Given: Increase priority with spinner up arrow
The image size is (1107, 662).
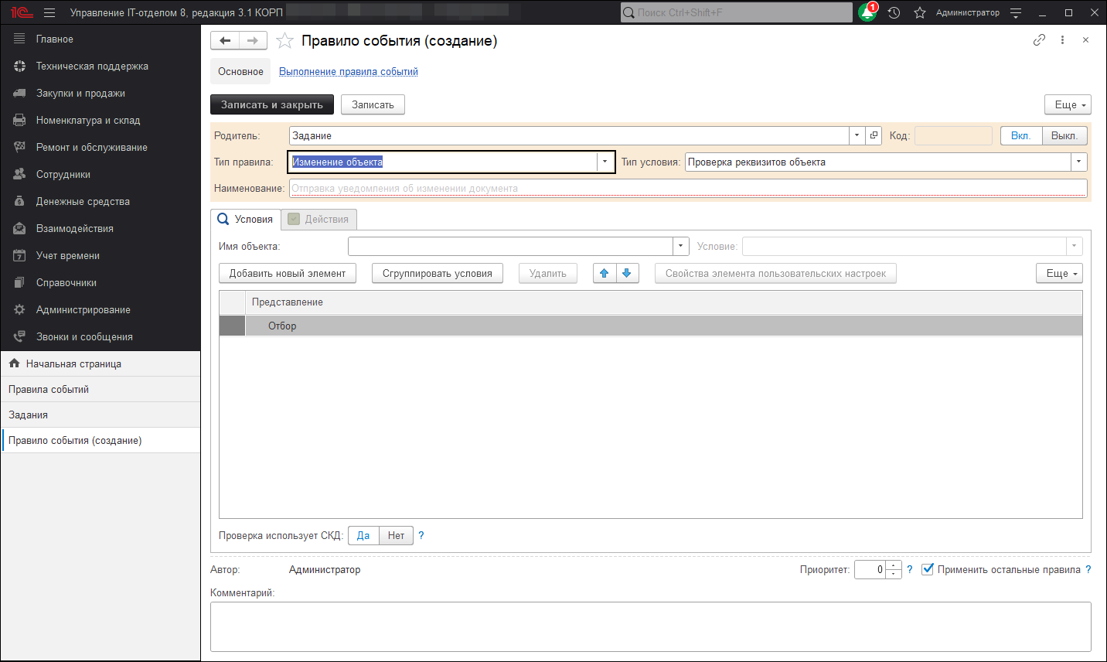Looking at the screenshot, I should 894,565.
